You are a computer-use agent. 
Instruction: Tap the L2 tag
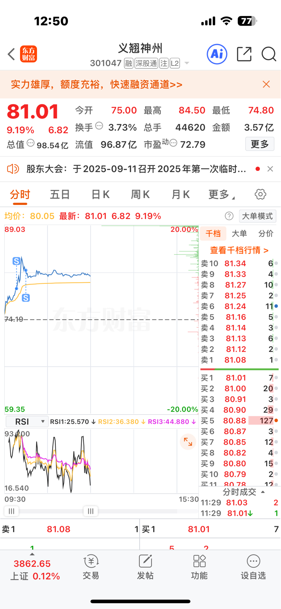[x=175, y=63]
